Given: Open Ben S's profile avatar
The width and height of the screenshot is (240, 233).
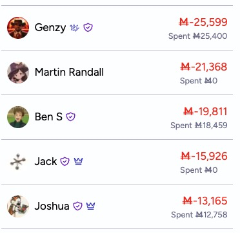Looking at the screenshot, I should [x=18, y=117].
